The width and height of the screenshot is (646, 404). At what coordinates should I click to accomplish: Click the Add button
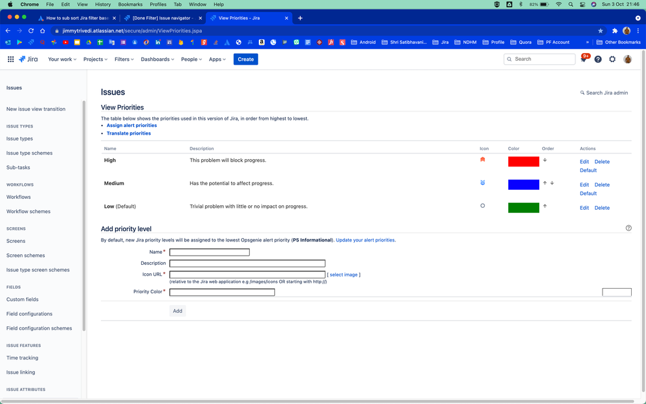pyautogui.click(x=177, y=311)
